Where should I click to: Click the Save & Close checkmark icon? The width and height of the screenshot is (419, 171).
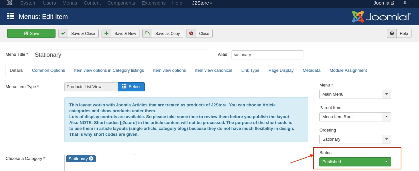click(x=63, y=33)
